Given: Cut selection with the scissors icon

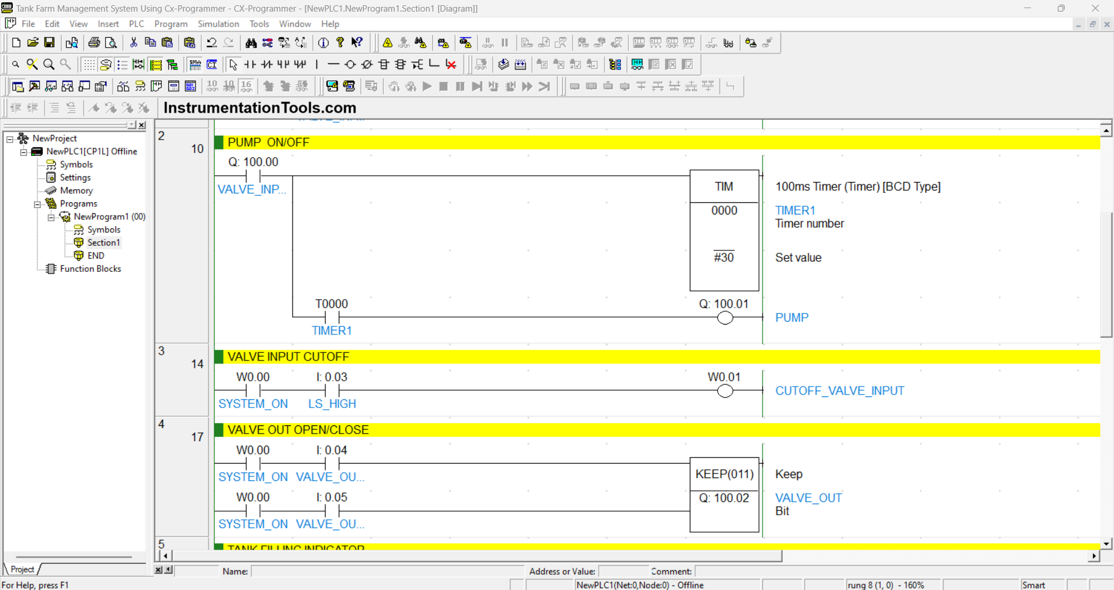Looking at the screenshot, I should coord(133,43).
